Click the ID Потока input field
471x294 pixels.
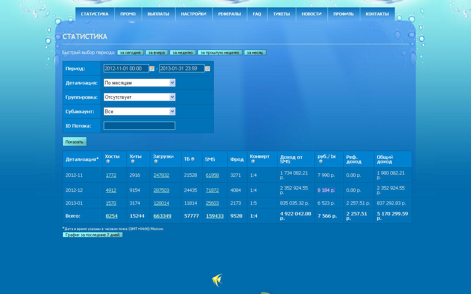[139, 126]
